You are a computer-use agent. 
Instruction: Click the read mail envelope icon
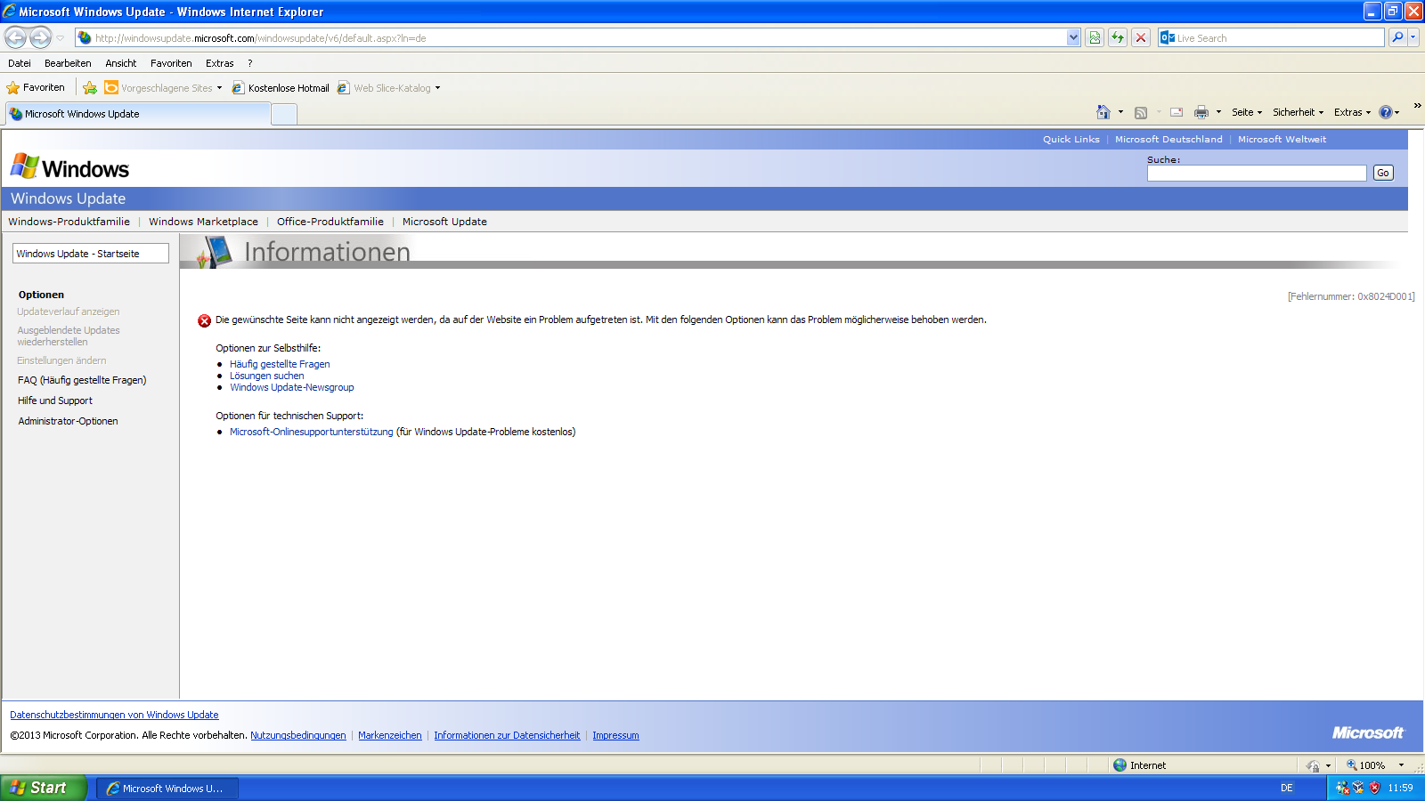(1177, 112)
